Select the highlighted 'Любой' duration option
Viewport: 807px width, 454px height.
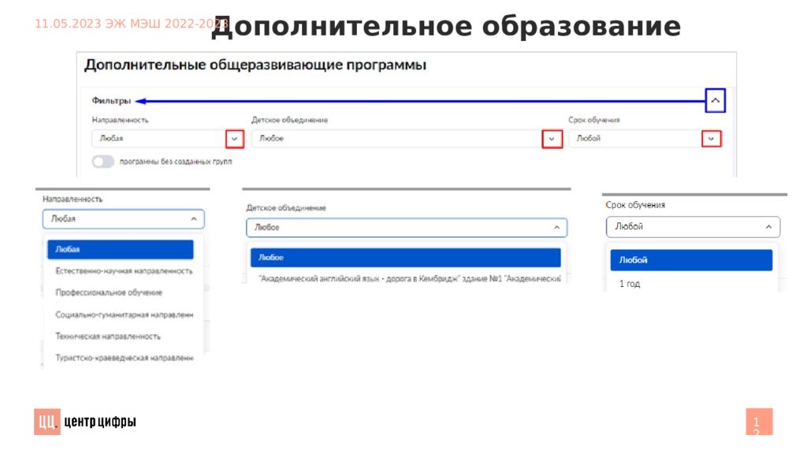(691, 260)
